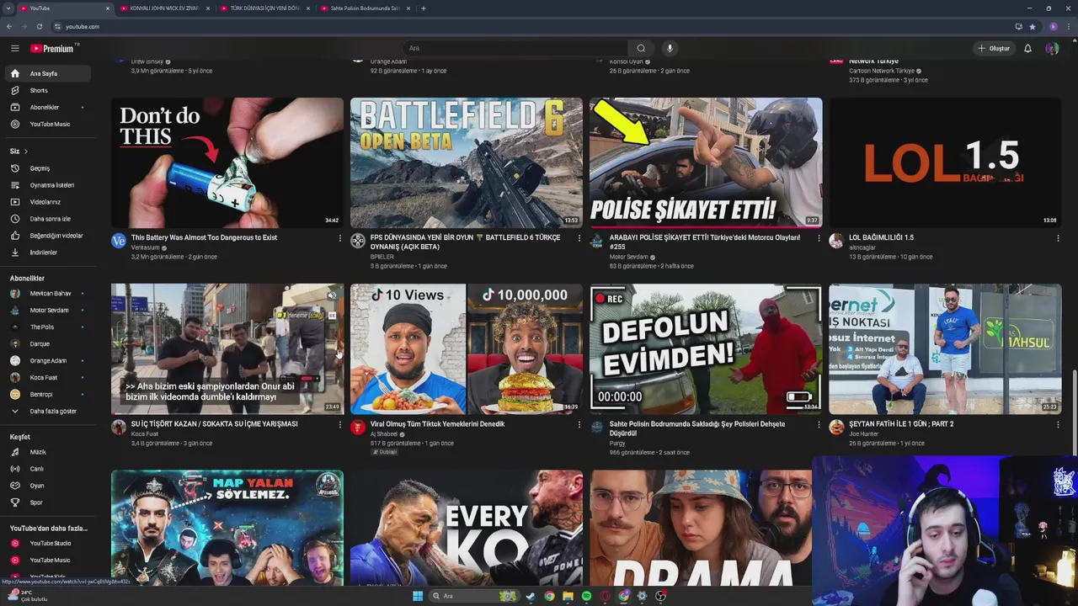Open options for Sahte Polisin Bodrumunda video
Viewport: 1078px width, 606px height.
(819, 425)
